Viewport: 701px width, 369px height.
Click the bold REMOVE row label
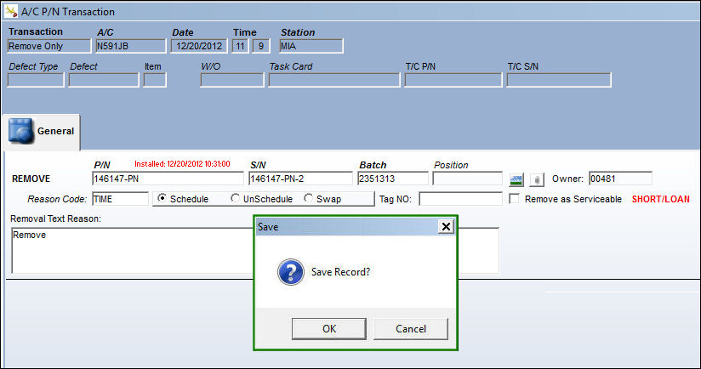click(31, 179)
